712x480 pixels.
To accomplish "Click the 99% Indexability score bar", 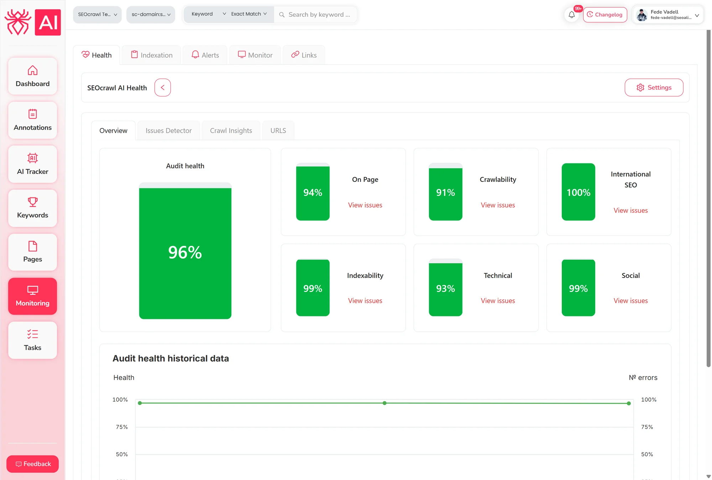I will (313, 288).
